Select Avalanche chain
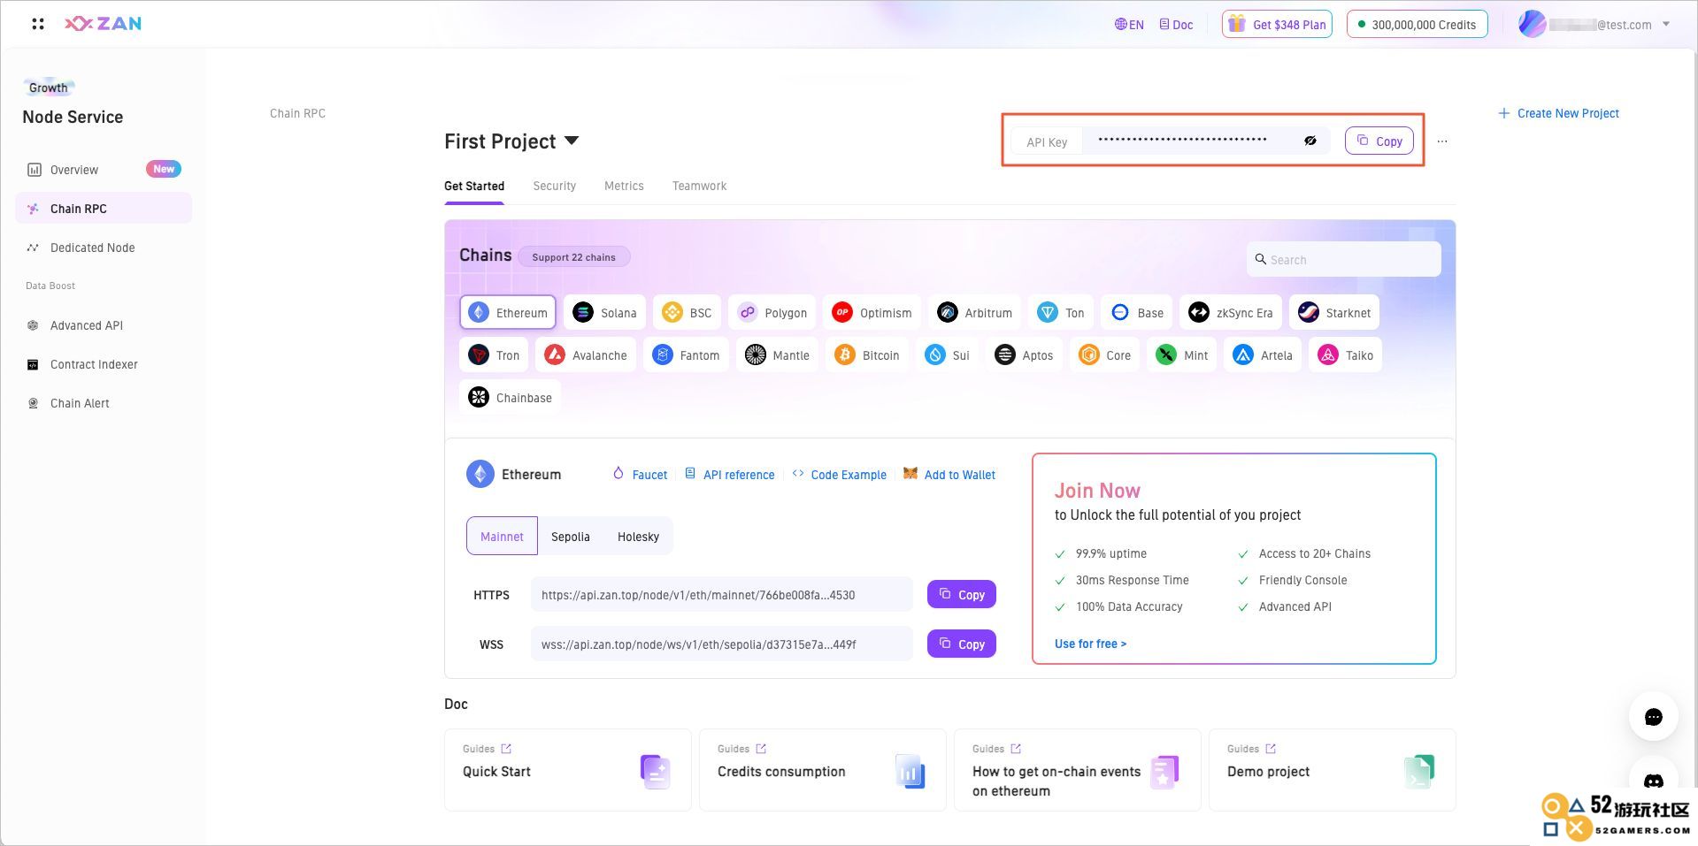1698x846 pixels. pos(586,354)
